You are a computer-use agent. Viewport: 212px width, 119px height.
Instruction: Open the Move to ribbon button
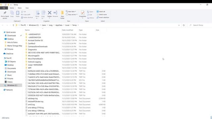pos(37,15)
